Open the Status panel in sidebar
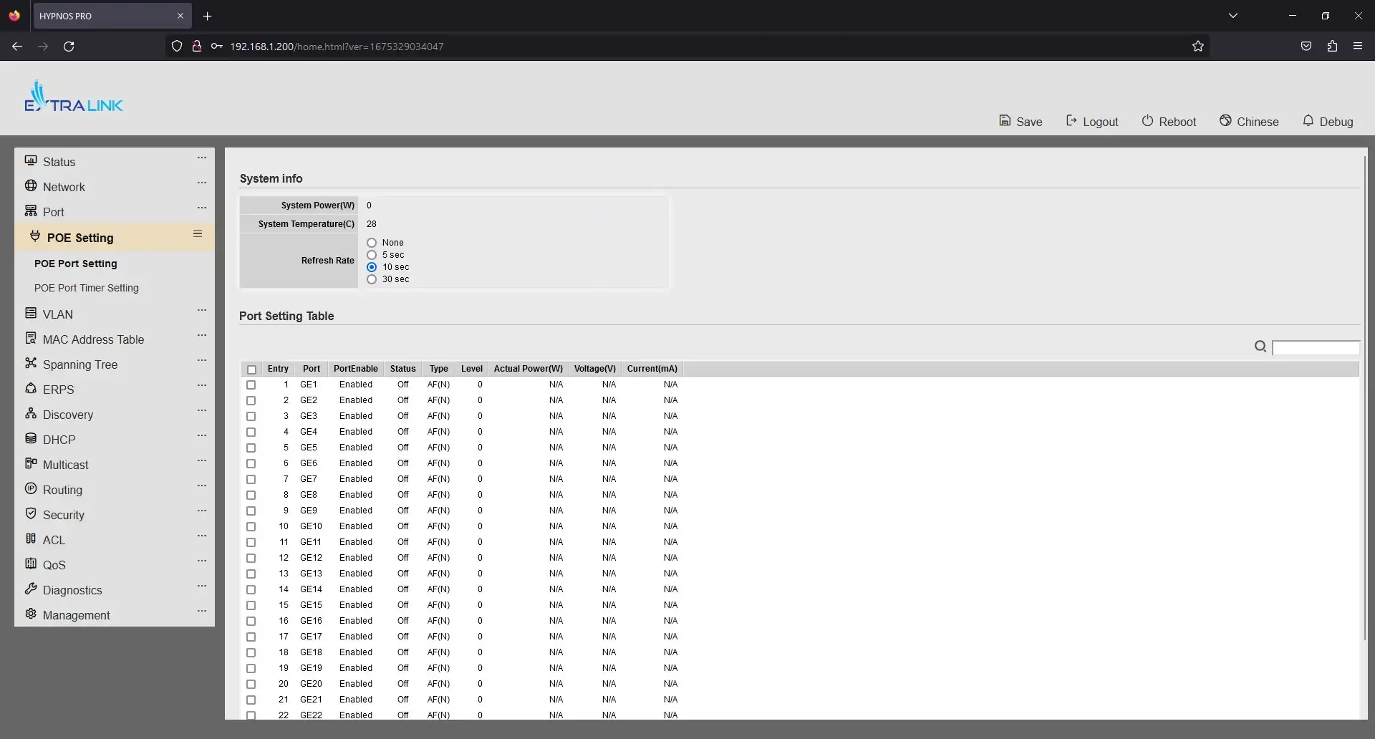 tap(59, 161)
